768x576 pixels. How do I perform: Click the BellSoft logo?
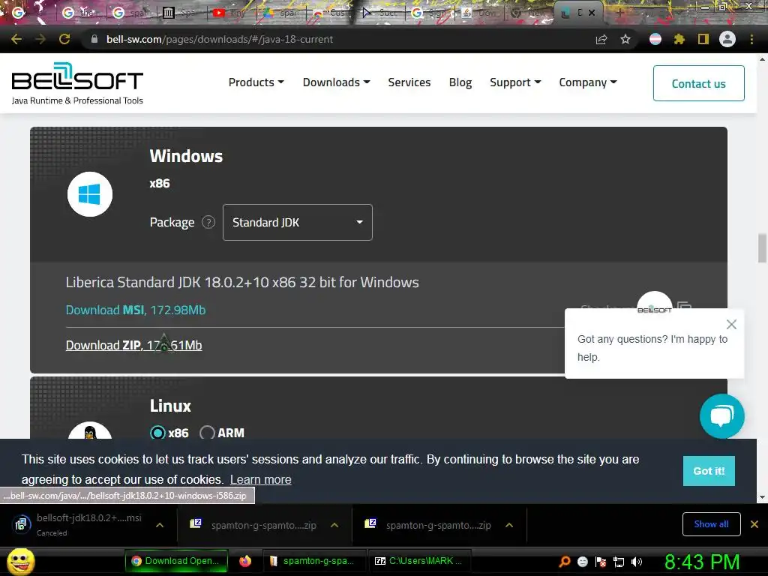[77, 83]
